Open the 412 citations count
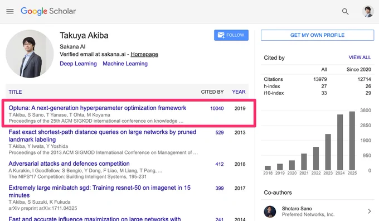This screenshot has width=379, height=221. (x=220, y=164)
